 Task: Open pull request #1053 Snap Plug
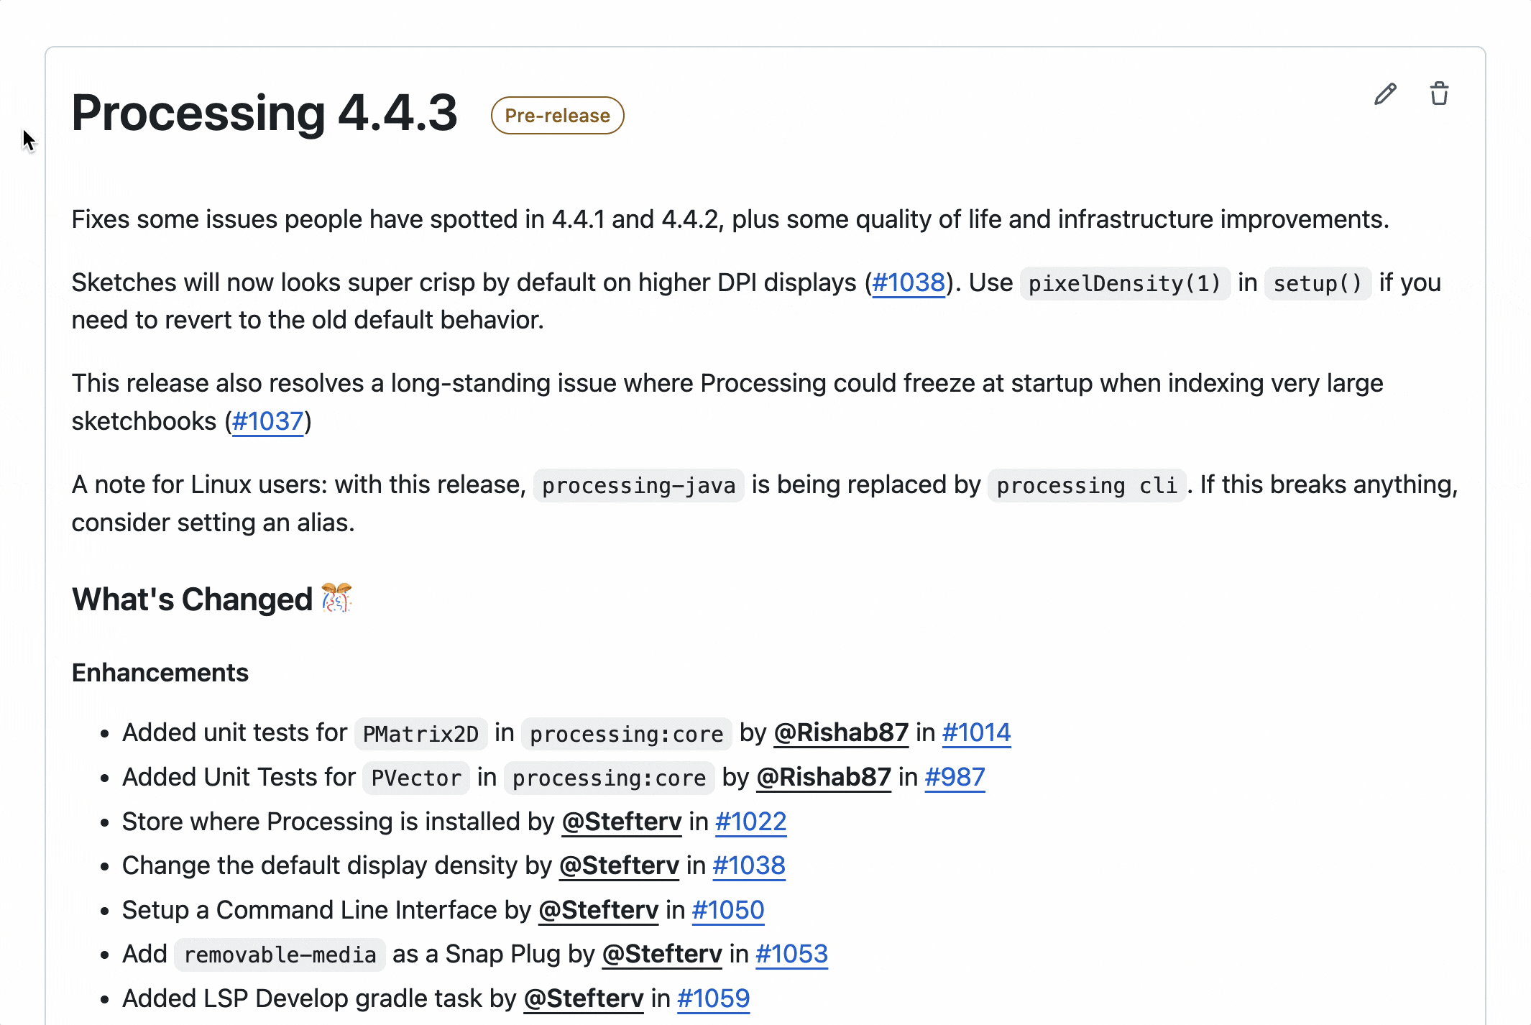point(791,954)
